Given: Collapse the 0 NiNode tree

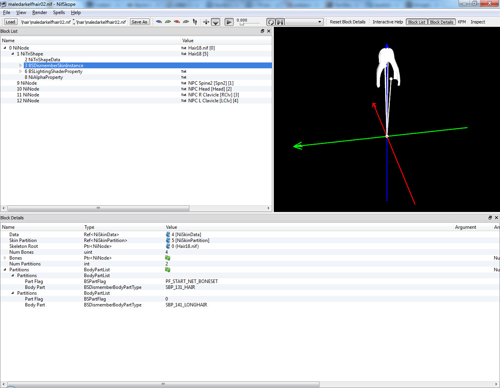Looking at the screenshot, I should point(5,48).
